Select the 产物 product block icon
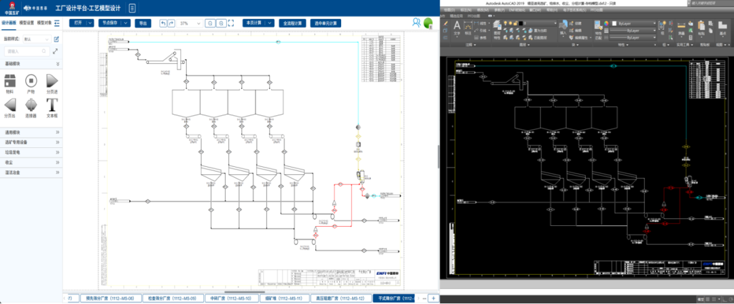Viewport: 734px width, 304px height. [x=31, y=81]
